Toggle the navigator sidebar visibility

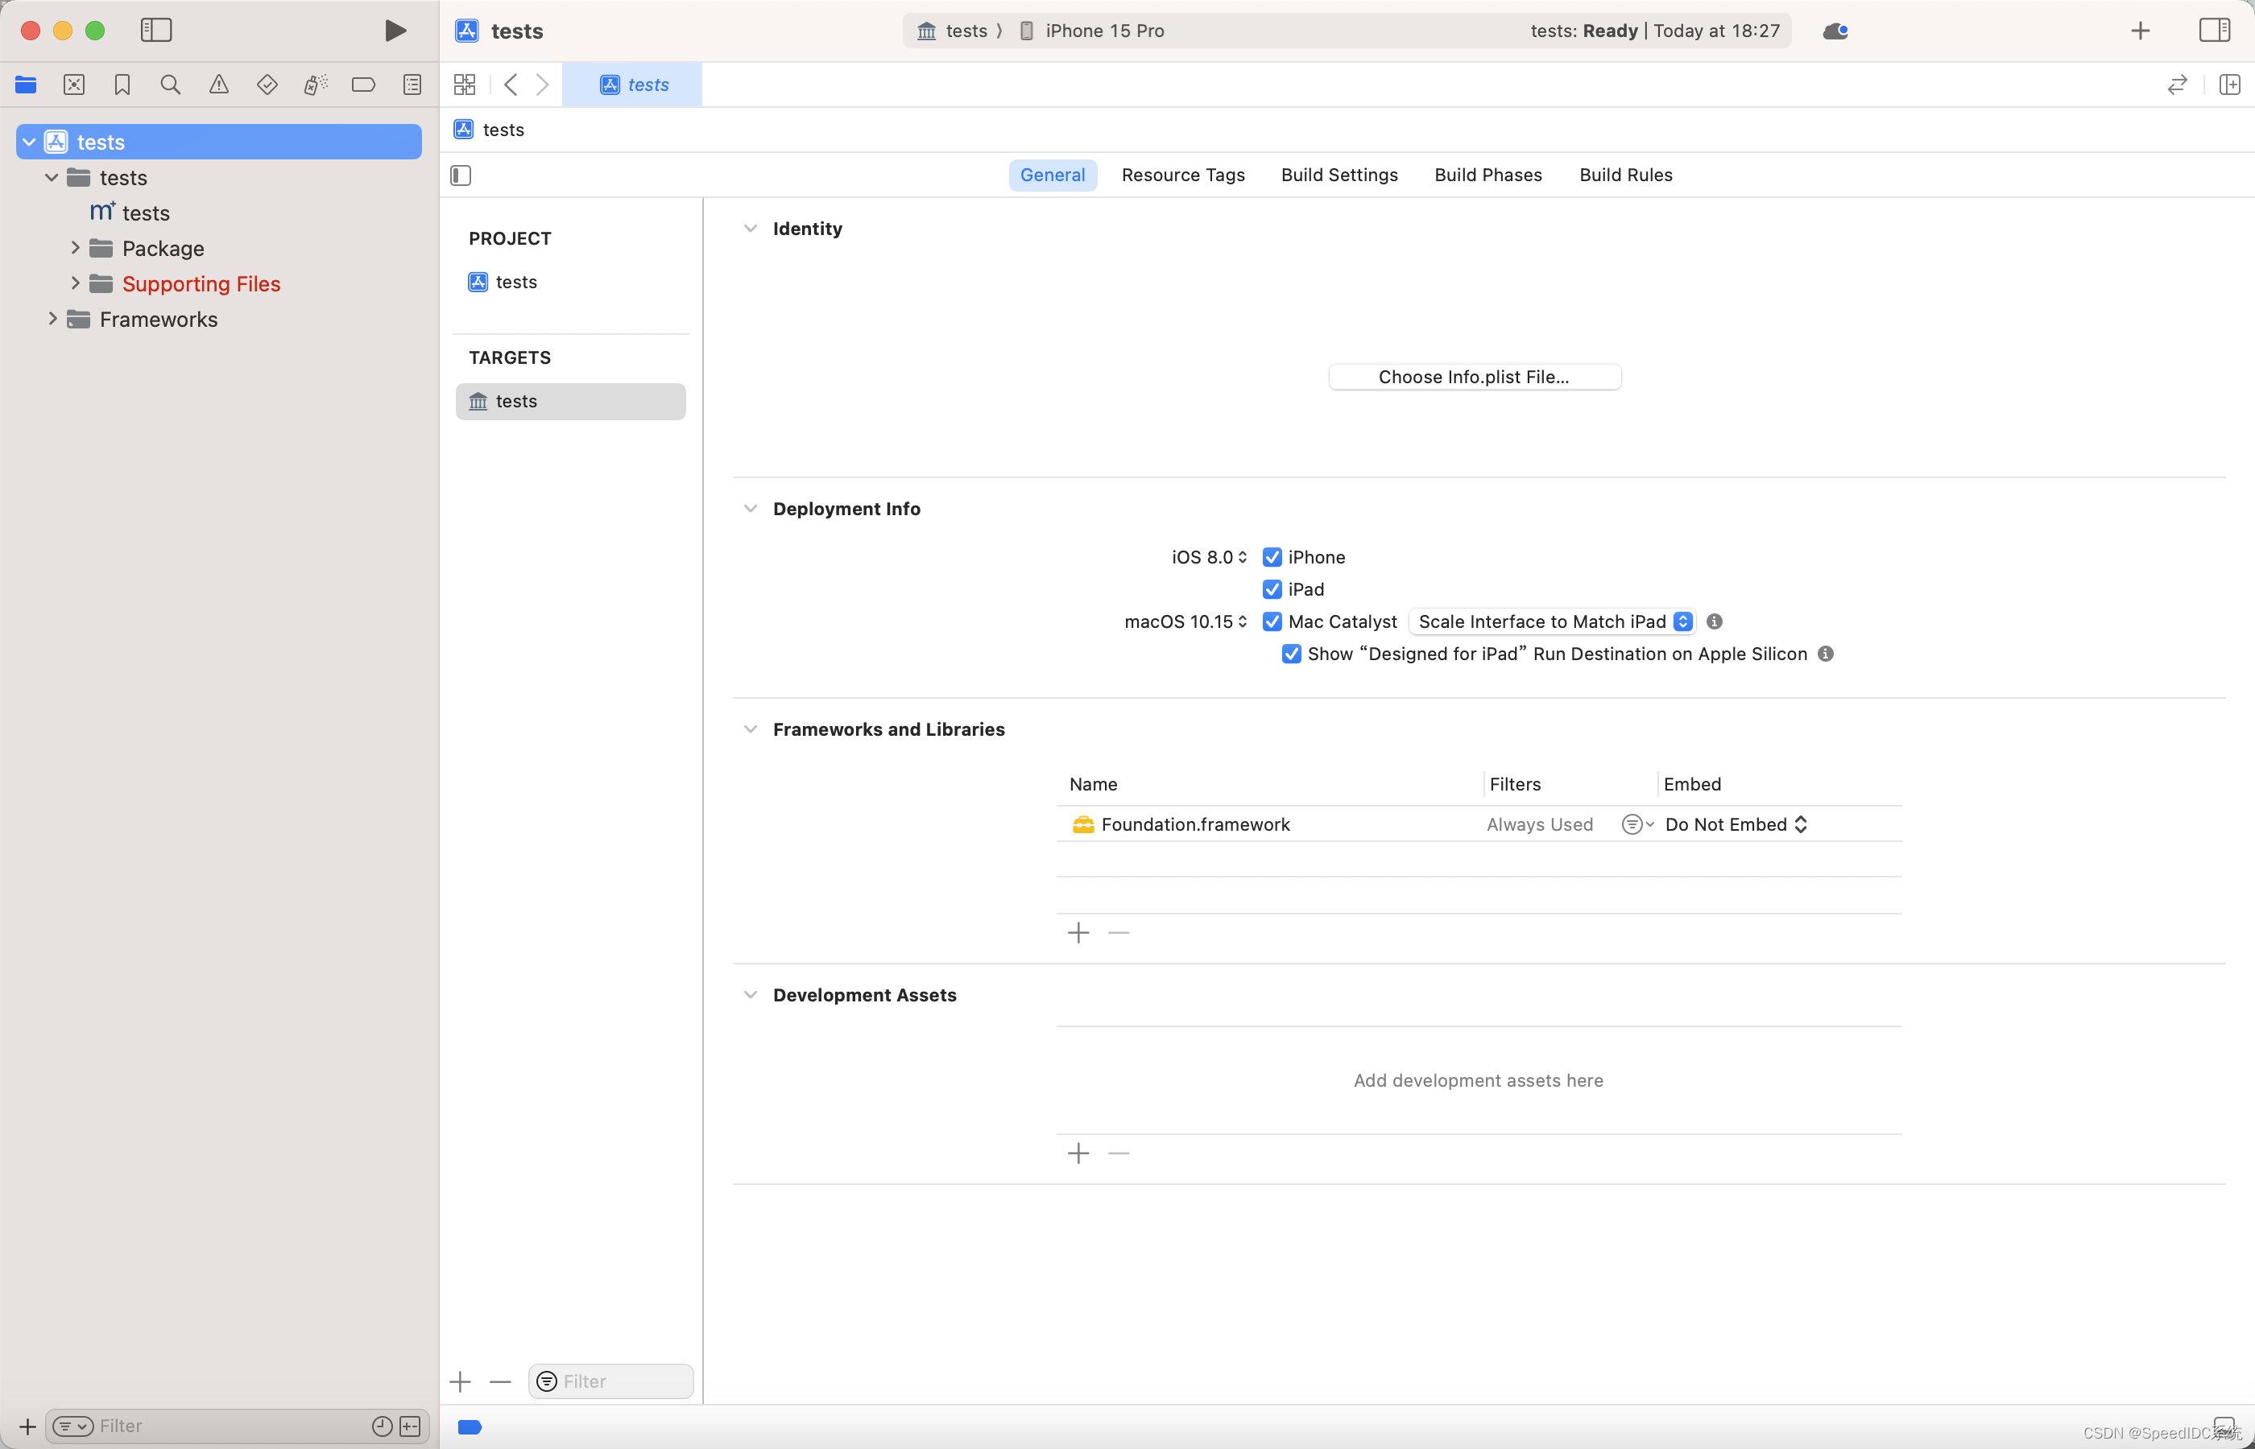[156, 30]
